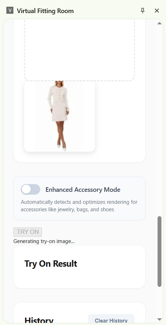
Task: Click the V logo icon in the header
Action: (10, 10)
